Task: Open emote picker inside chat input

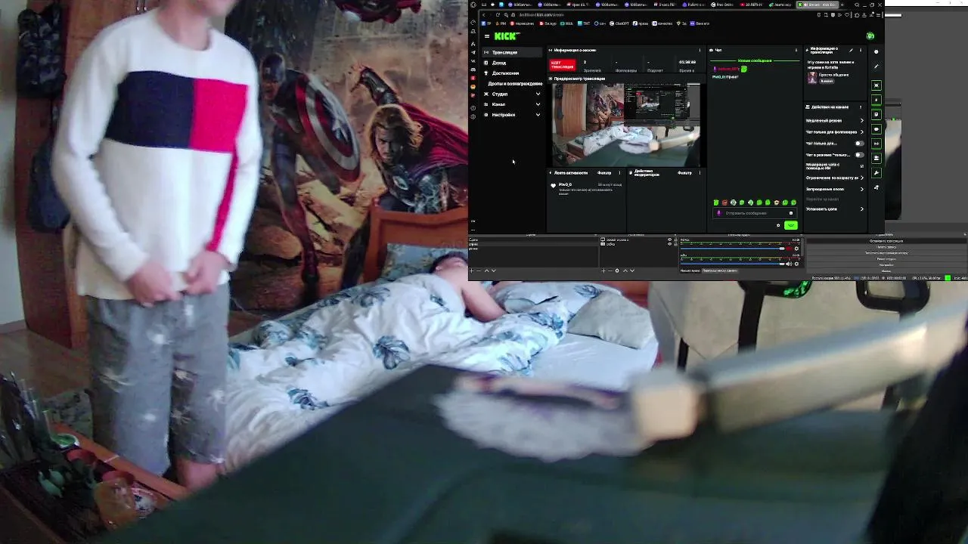Action: tap(791, 213)
